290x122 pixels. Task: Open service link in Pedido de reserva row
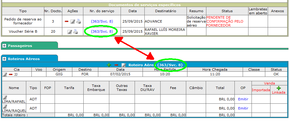(102, 21)
